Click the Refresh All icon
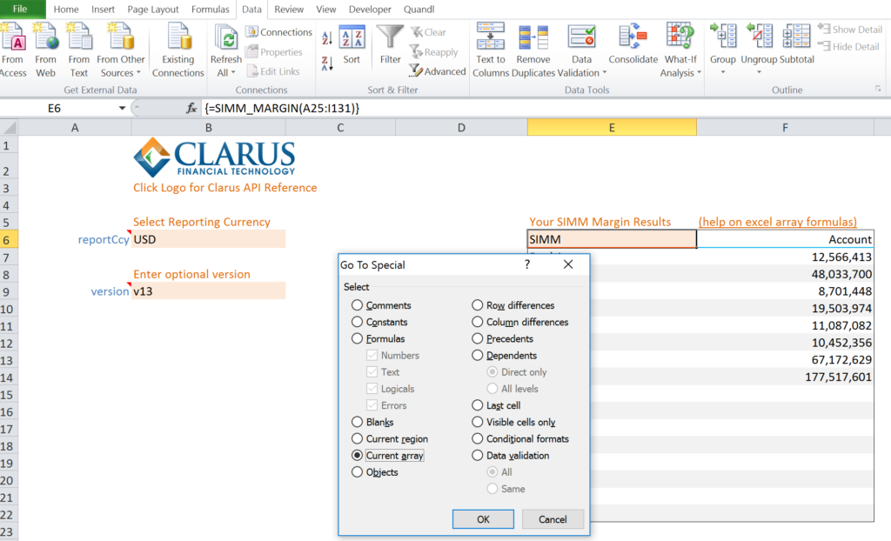 [226, 37]
